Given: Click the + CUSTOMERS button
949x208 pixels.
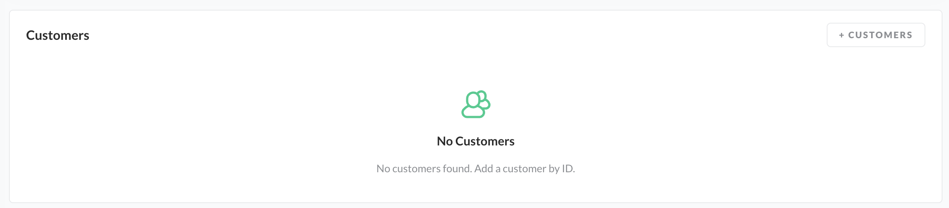Looking at the screenshot, I should (x=876, y=35).
